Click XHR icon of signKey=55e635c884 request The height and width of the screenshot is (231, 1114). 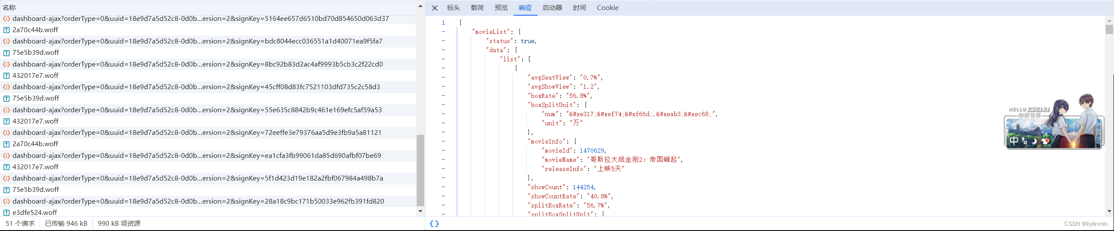(7, 110)
